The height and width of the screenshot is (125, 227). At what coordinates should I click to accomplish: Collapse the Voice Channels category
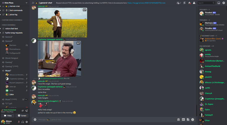point(8,25)
